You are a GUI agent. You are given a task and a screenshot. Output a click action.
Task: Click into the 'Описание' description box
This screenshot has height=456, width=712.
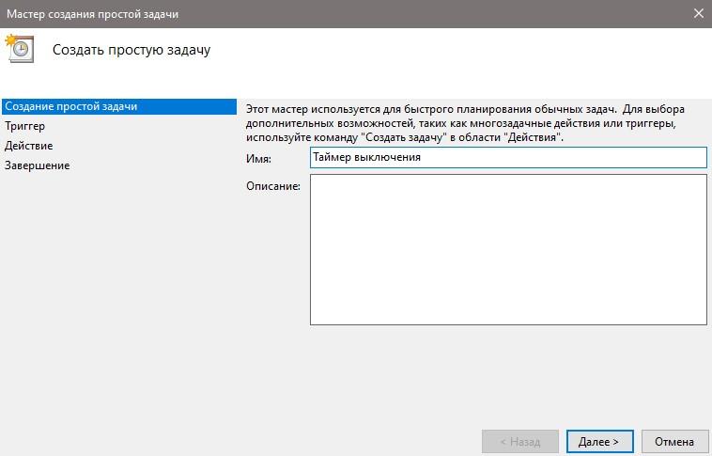pos(508,249)
